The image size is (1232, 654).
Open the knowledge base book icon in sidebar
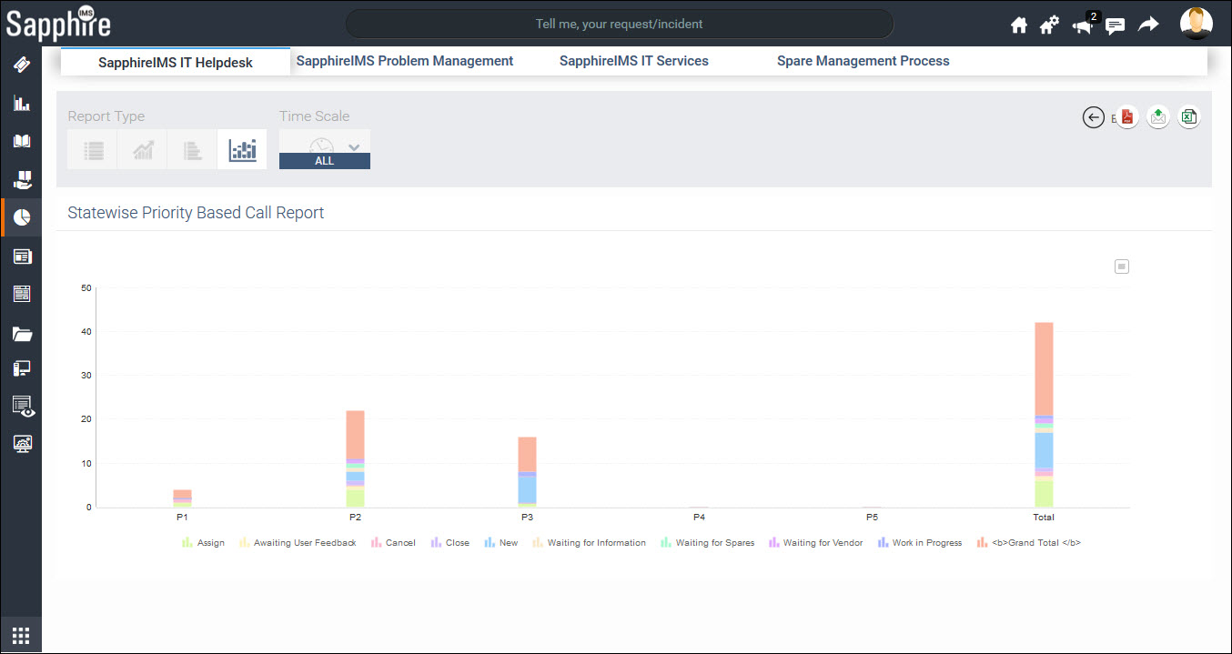20,140
